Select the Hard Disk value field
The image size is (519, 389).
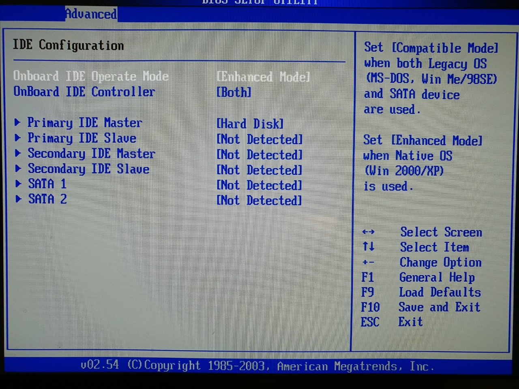click(250, 124)
